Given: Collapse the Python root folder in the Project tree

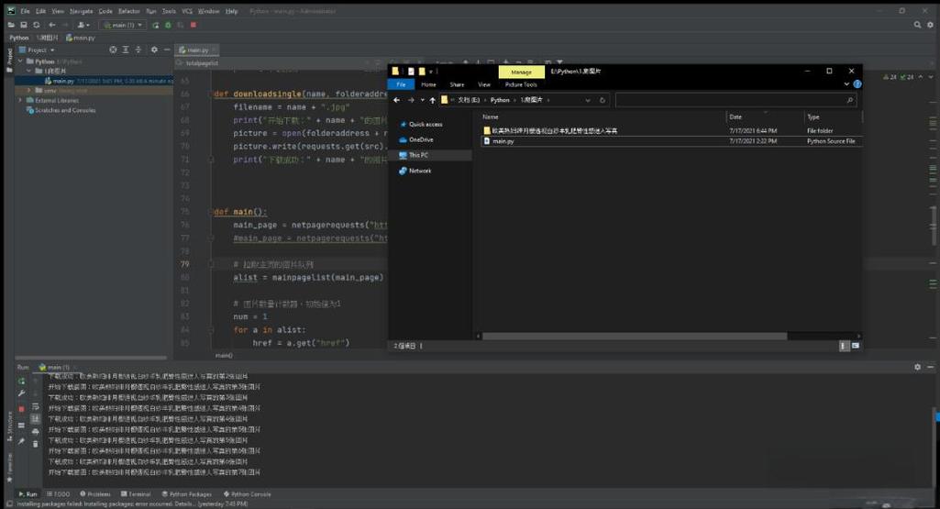Looking at the screenshot, I should click(21, 61).
